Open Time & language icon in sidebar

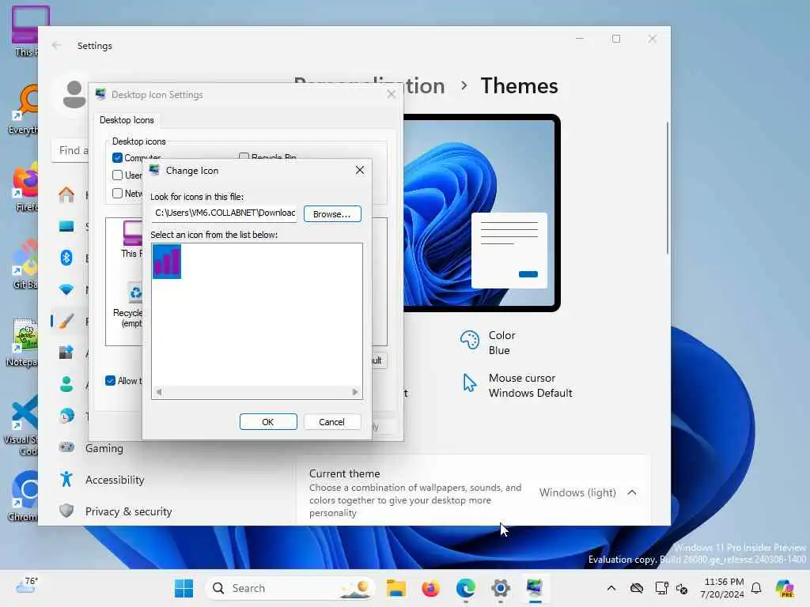[66, 416]
